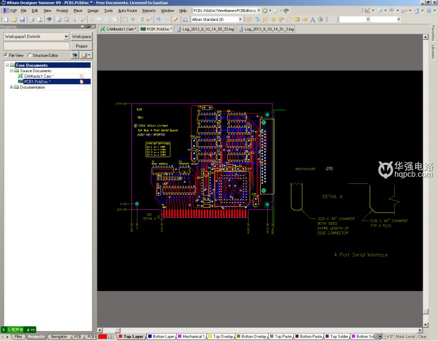
Task: Open the Auto Route menu
Action: coord(127,10)
